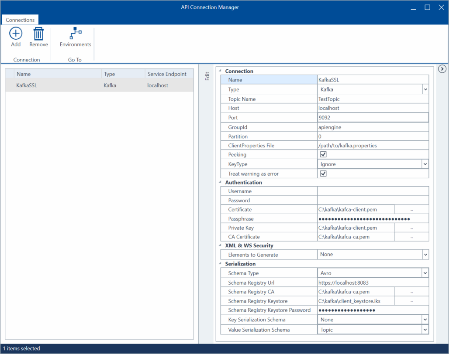The width and height of the screenshot is (449, 354).
Task: Browse for the CA Certificate file
Action: [x=411, y=237]
